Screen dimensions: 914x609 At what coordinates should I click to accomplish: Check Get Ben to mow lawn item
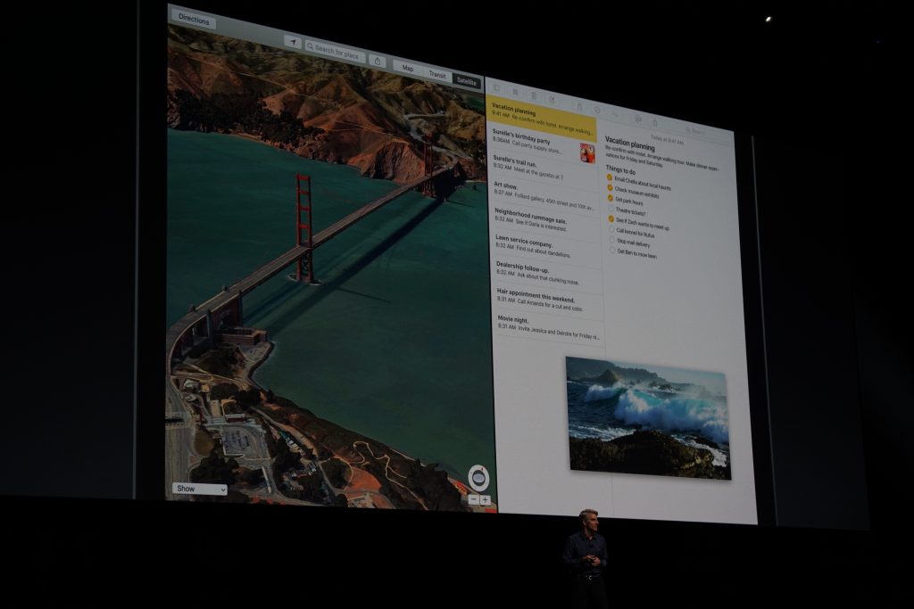click(x=612, y=250)
